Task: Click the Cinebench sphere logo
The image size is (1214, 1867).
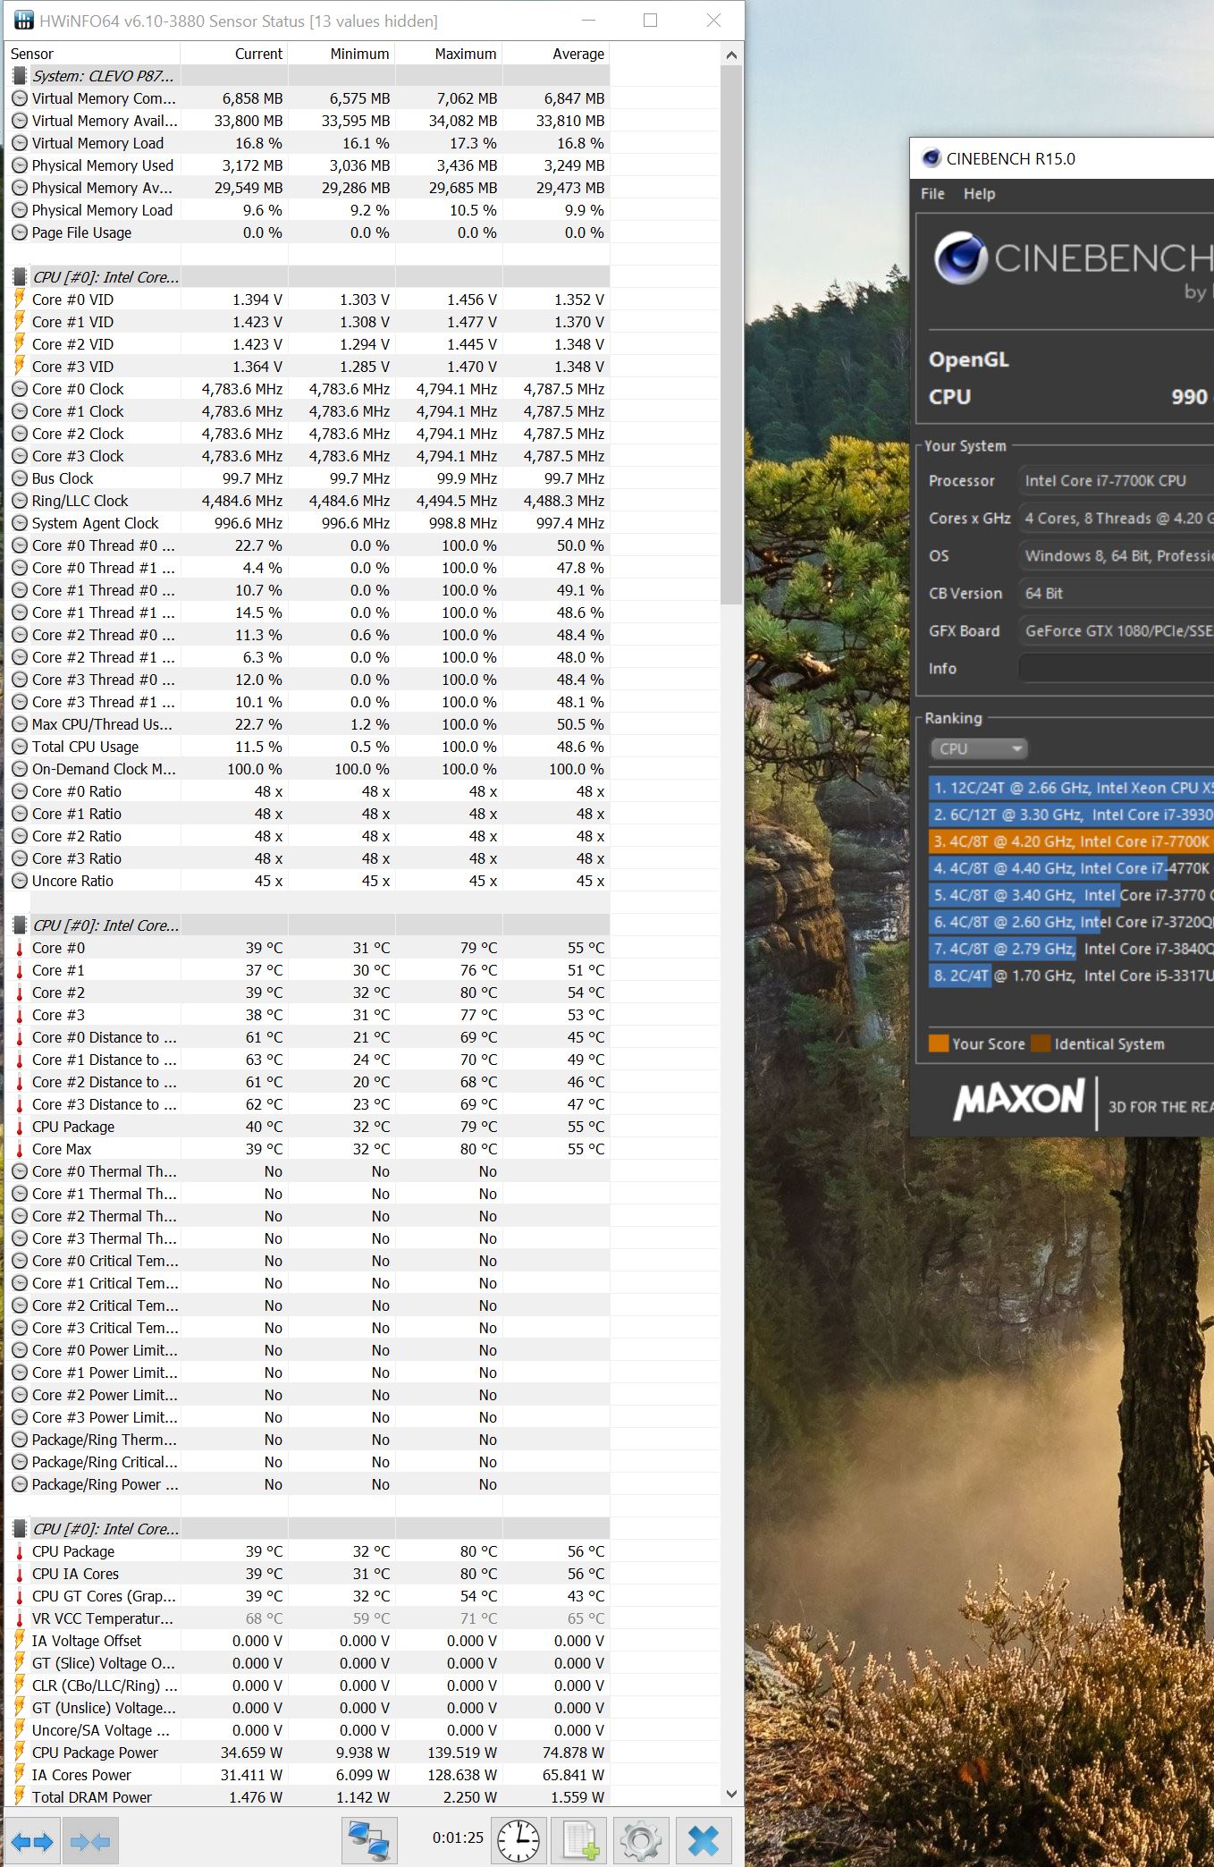Action: coord(960,258)
